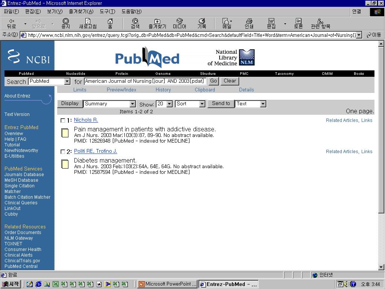Open the Preview/Index tab

pyautogui.click(x=121, y=90)
